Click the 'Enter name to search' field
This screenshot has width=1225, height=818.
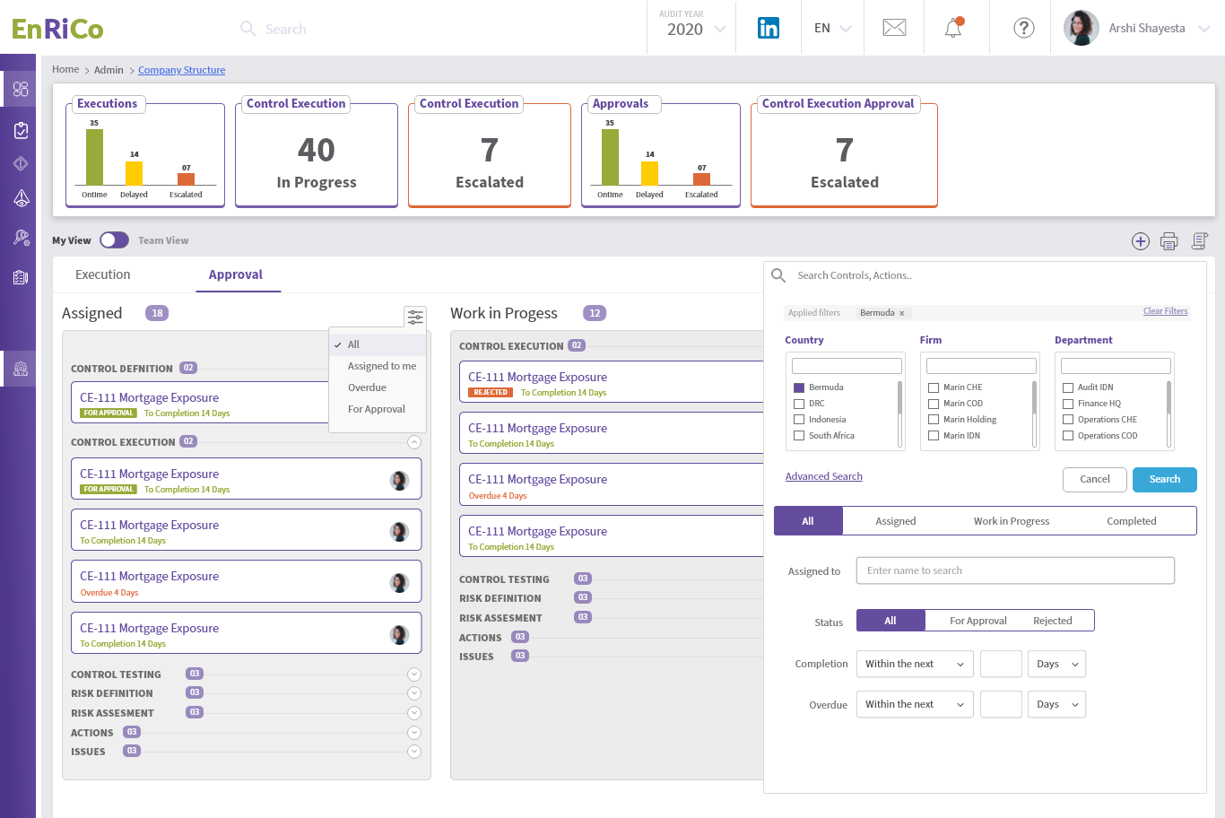coord(1015,570)
